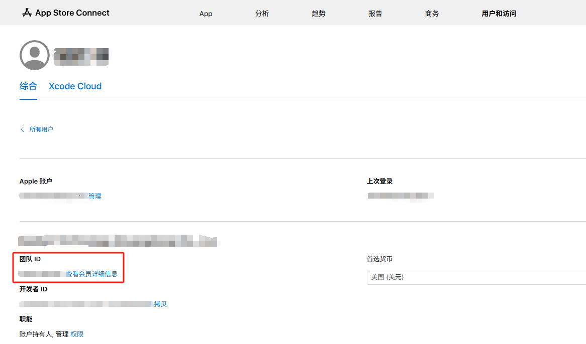Click the 职能 heading
Screen dimensions: 586x344
(x=26, y=319)
